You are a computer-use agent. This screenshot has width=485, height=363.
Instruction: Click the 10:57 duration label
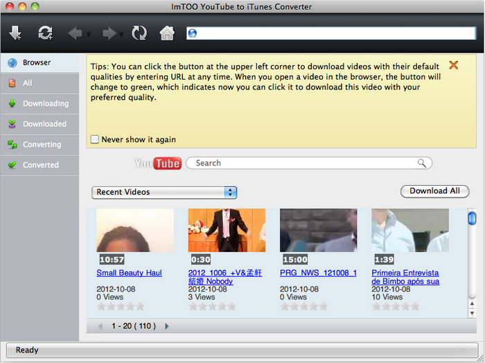112,259
